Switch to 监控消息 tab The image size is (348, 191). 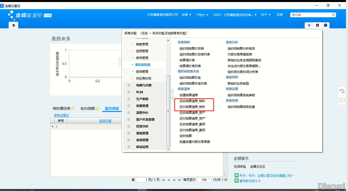point(112,108)
